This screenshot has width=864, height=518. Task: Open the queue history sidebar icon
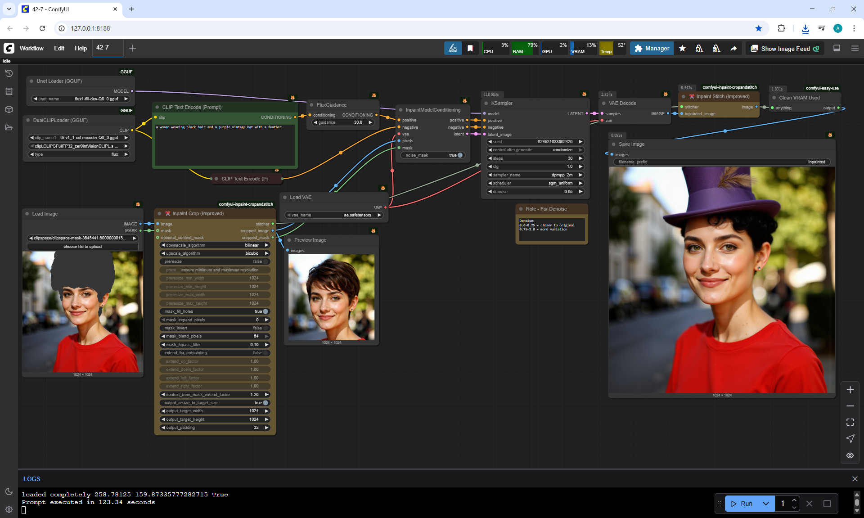pos(9,73)
